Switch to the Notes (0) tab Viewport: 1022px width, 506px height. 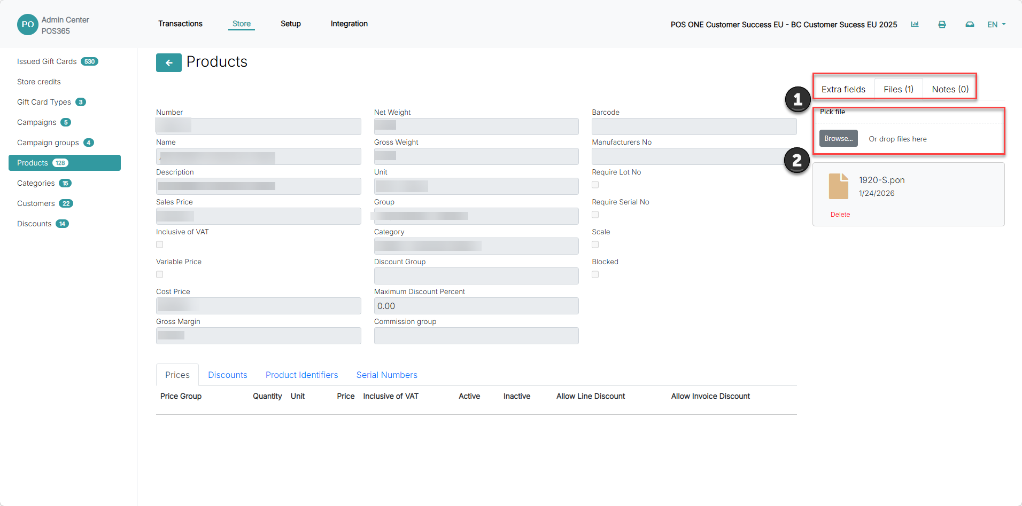pyautogui.click(x=950, y=89)
